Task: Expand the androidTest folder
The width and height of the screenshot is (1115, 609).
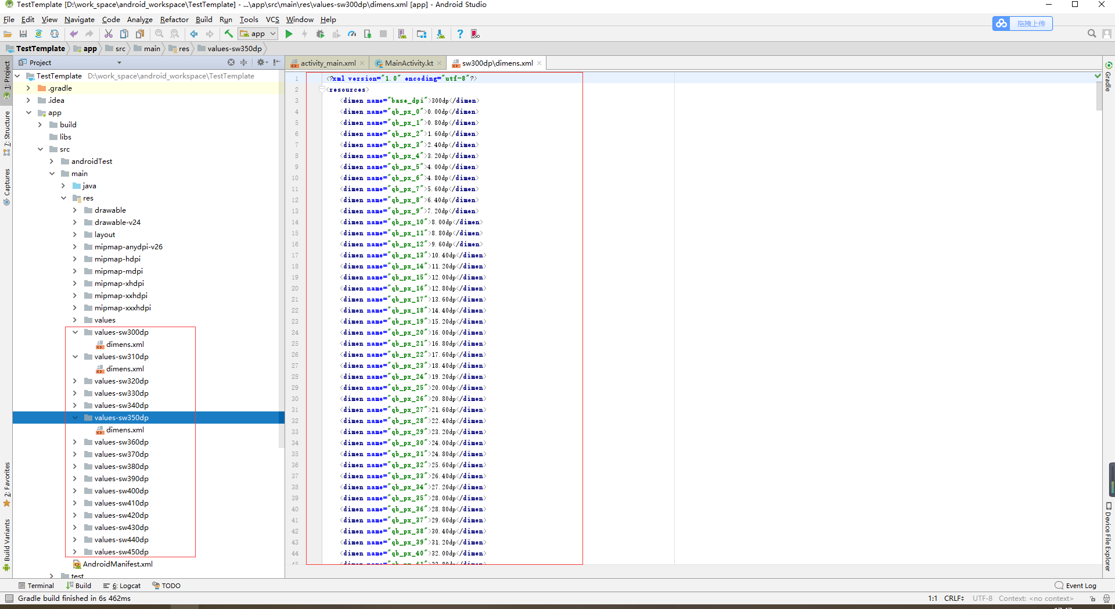Action: pos(52,162)
